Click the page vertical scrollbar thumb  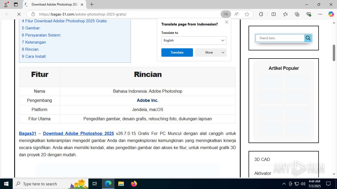(334, 53)
